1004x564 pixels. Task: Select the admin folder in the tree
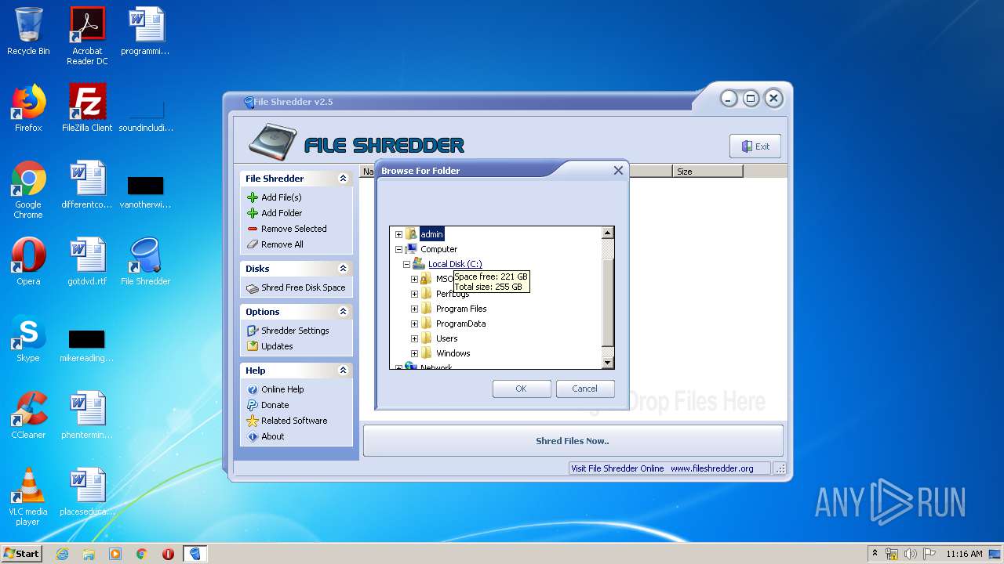click(431, 234)
